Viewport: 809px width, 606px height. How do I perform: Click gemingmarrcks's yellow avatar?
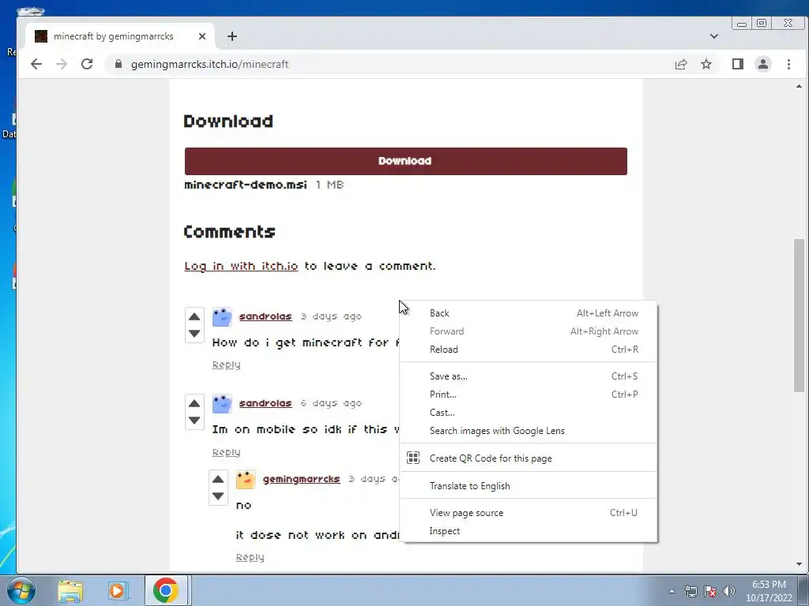(246, 479)
